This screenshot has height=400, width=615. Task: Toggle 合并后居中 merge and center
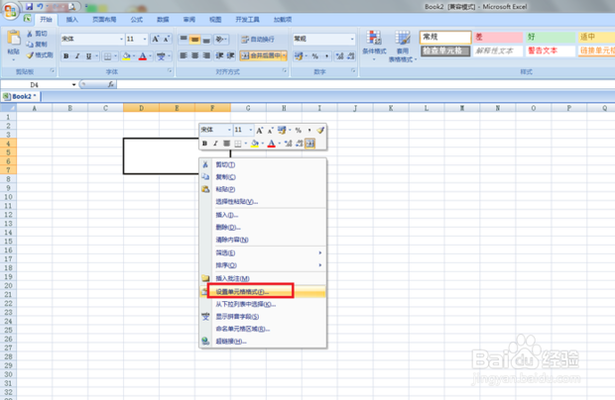(261, 56)
